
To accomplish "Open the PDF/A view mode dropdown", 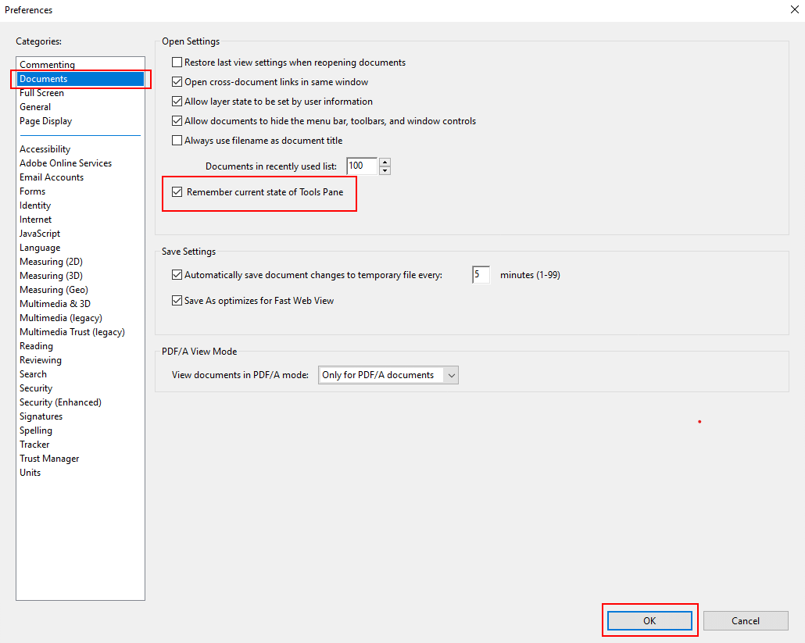I will pyautogui.click(x=388, y=375).
